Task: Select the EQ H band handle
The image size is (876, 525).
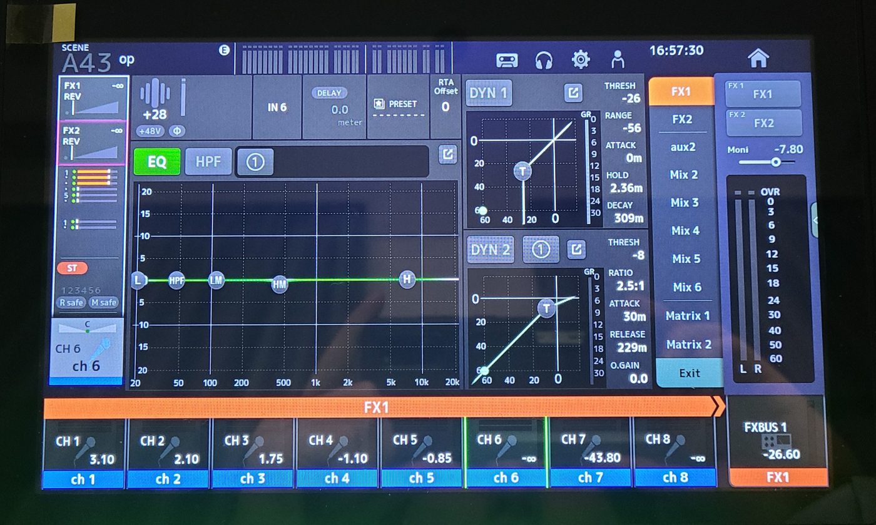Action: pyautogui.click(x=407, y=279)
